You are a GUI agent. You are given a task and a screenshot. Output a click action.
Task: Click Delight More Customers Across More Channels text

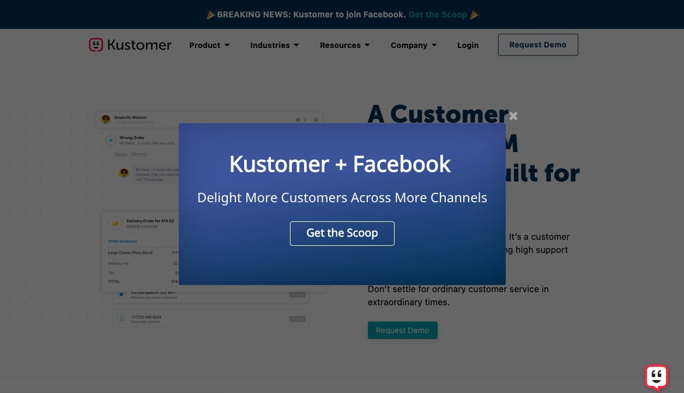(342, 197)
